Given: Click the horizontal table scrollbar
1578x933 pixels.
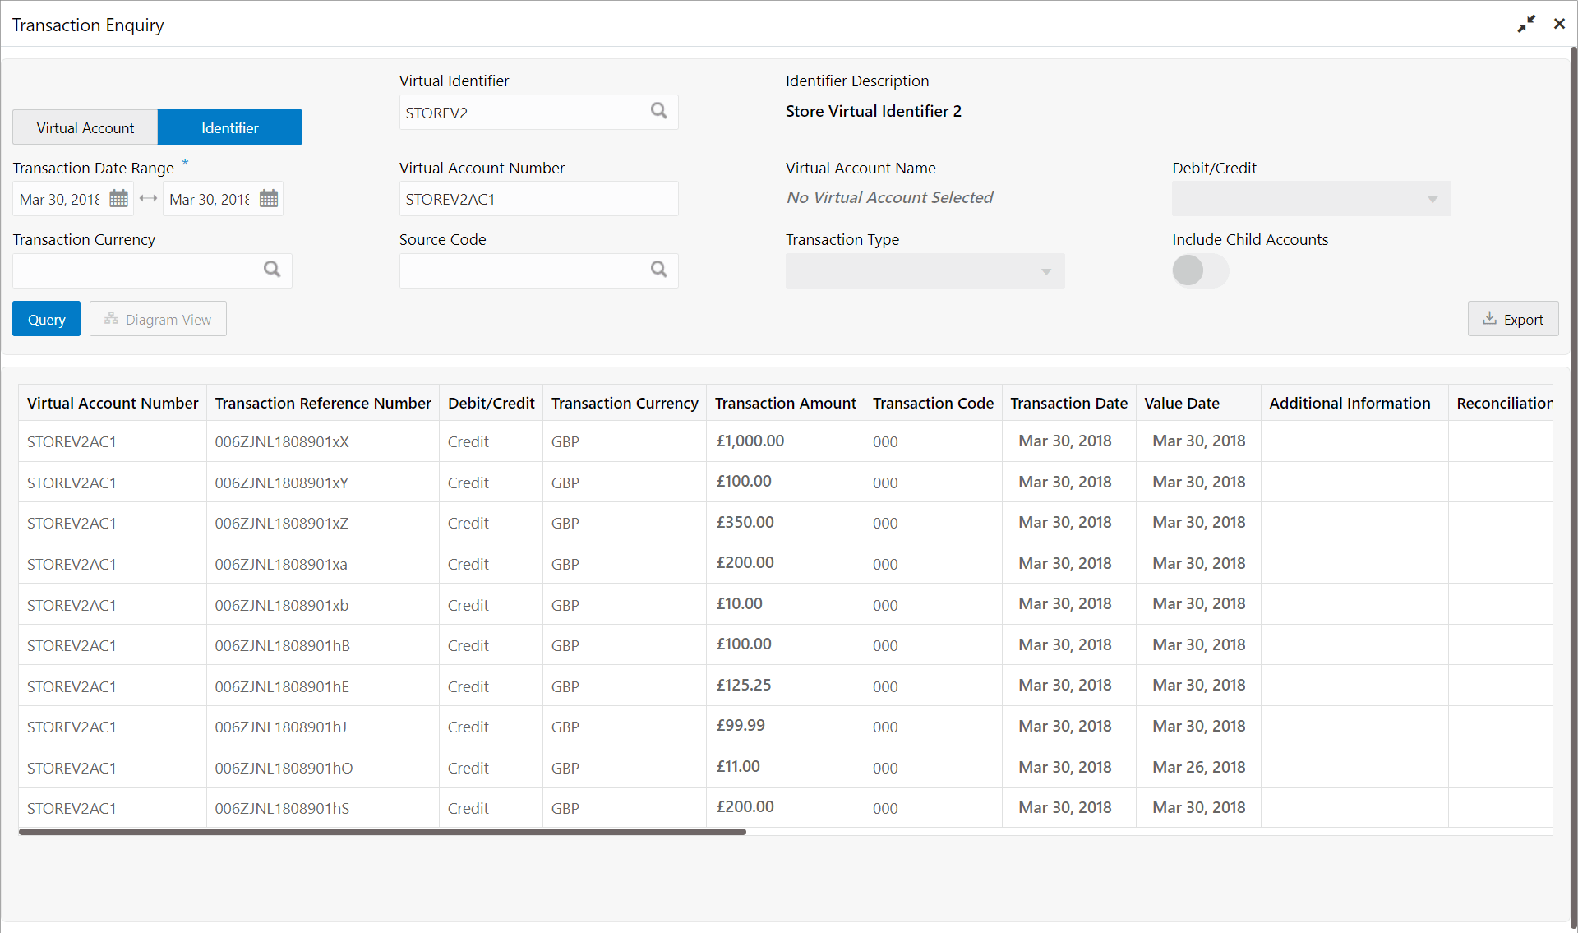Looking at the screenshot, I should [x=382, y=832].
